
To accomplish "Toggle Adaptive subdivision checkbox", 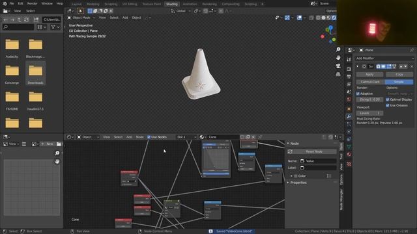I will [358, 94].
